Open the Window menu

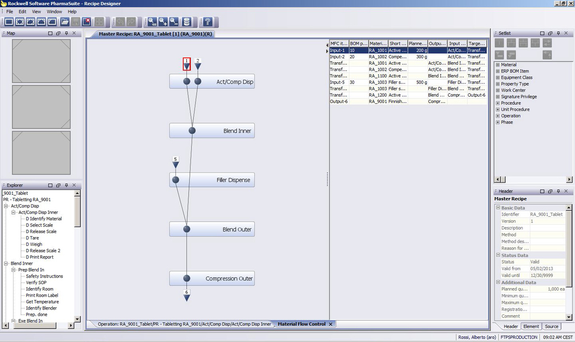point(54,11)
